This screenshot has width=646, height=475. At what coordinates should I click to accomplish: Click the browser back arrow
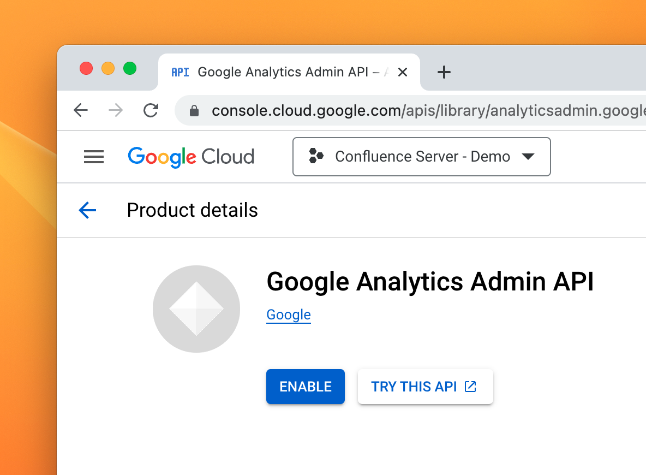[81, 111]
